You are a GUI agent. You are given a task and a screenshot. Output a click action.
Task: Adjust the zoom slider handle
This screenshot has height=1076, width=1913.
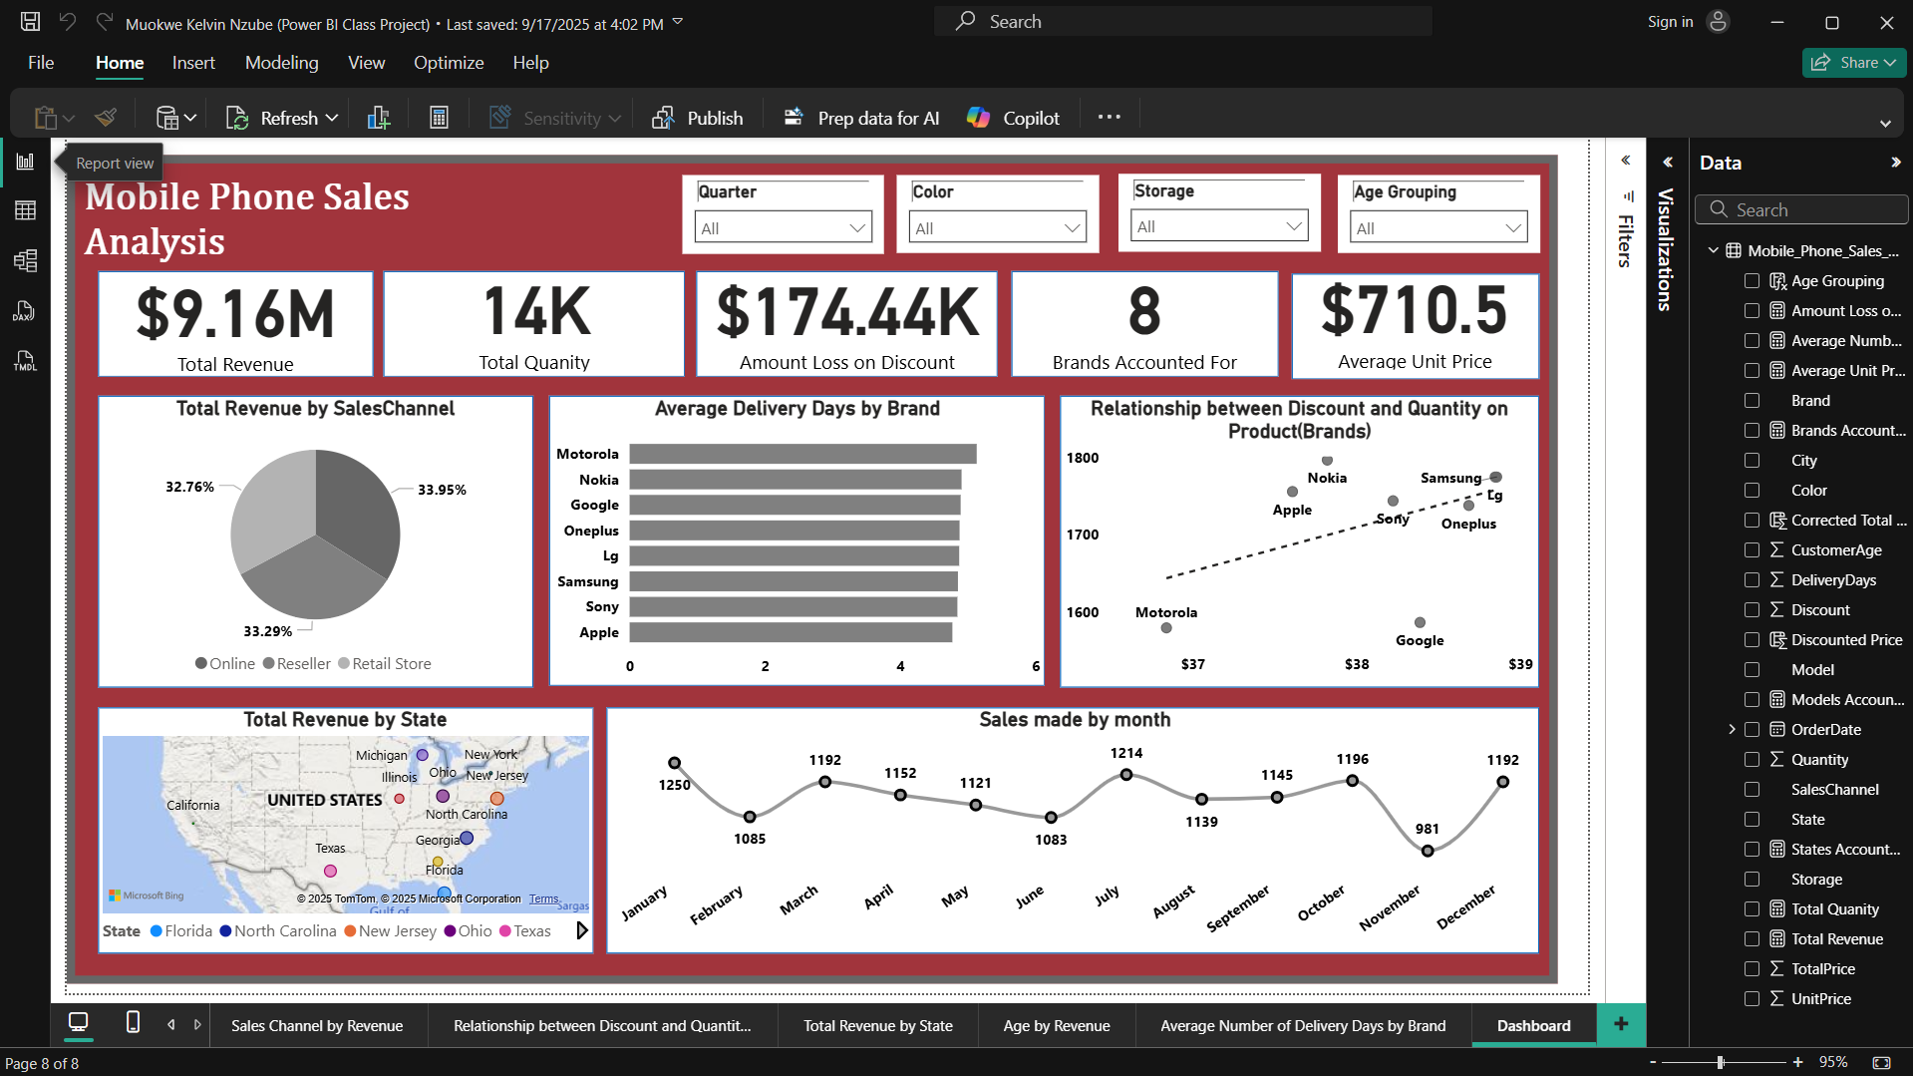[1721, 1062]
